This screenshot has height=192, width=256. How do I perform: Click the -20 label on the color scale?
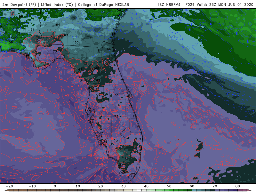point(9,186)
